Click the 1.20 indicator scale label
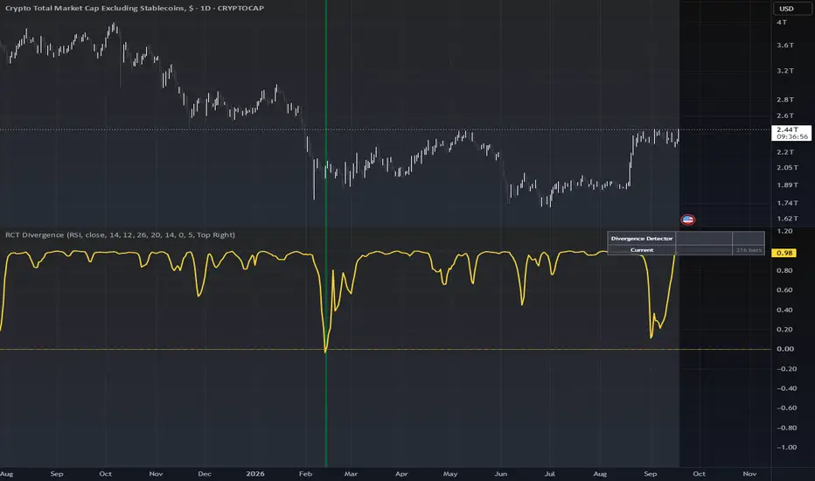815x481 pixels. [x=784, y=231]
